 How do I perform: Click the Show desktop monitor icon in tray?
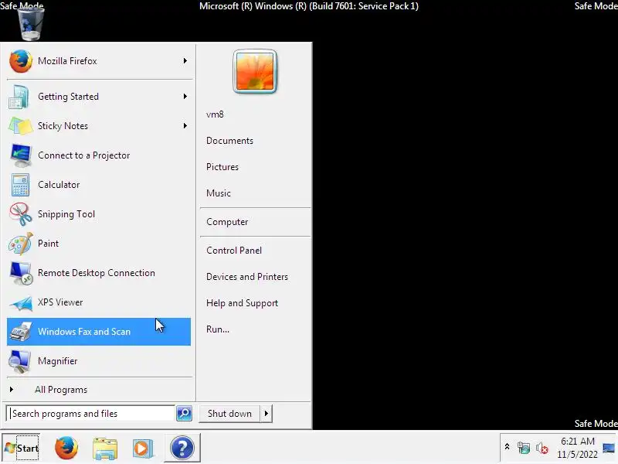609,448
